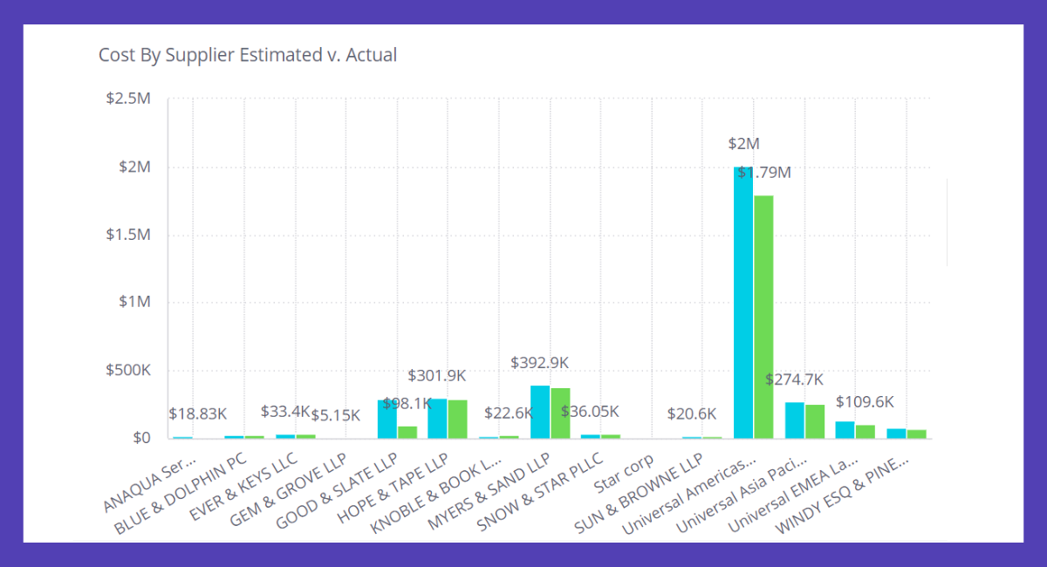Click the $36.05K data label
1047x567 pixels.
(x=590, y=411)
